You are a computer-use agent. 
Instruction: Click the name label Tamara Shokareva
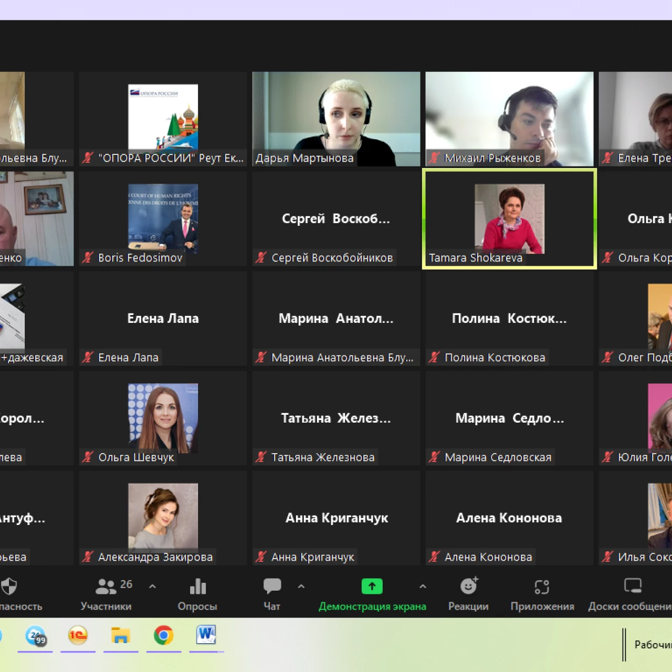tap(476, 258)
